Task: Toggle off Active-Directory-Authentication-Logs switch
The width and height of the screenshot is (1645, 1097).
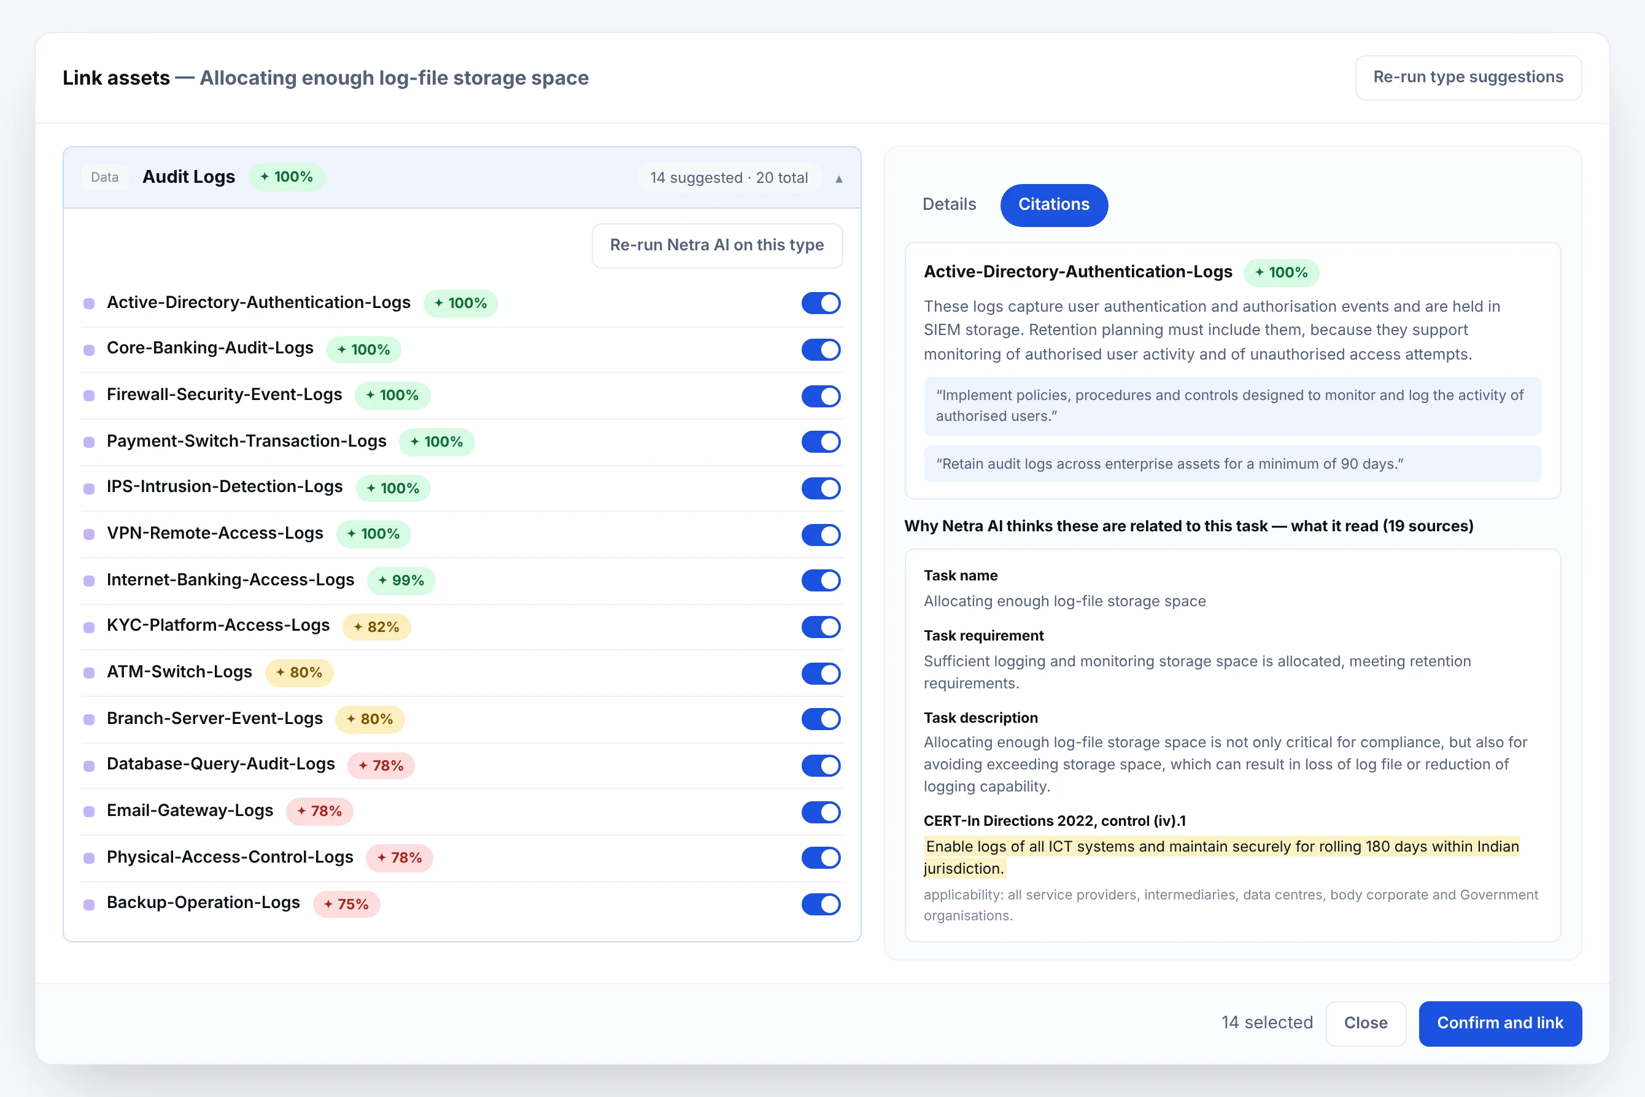Action: pos(821,303)
